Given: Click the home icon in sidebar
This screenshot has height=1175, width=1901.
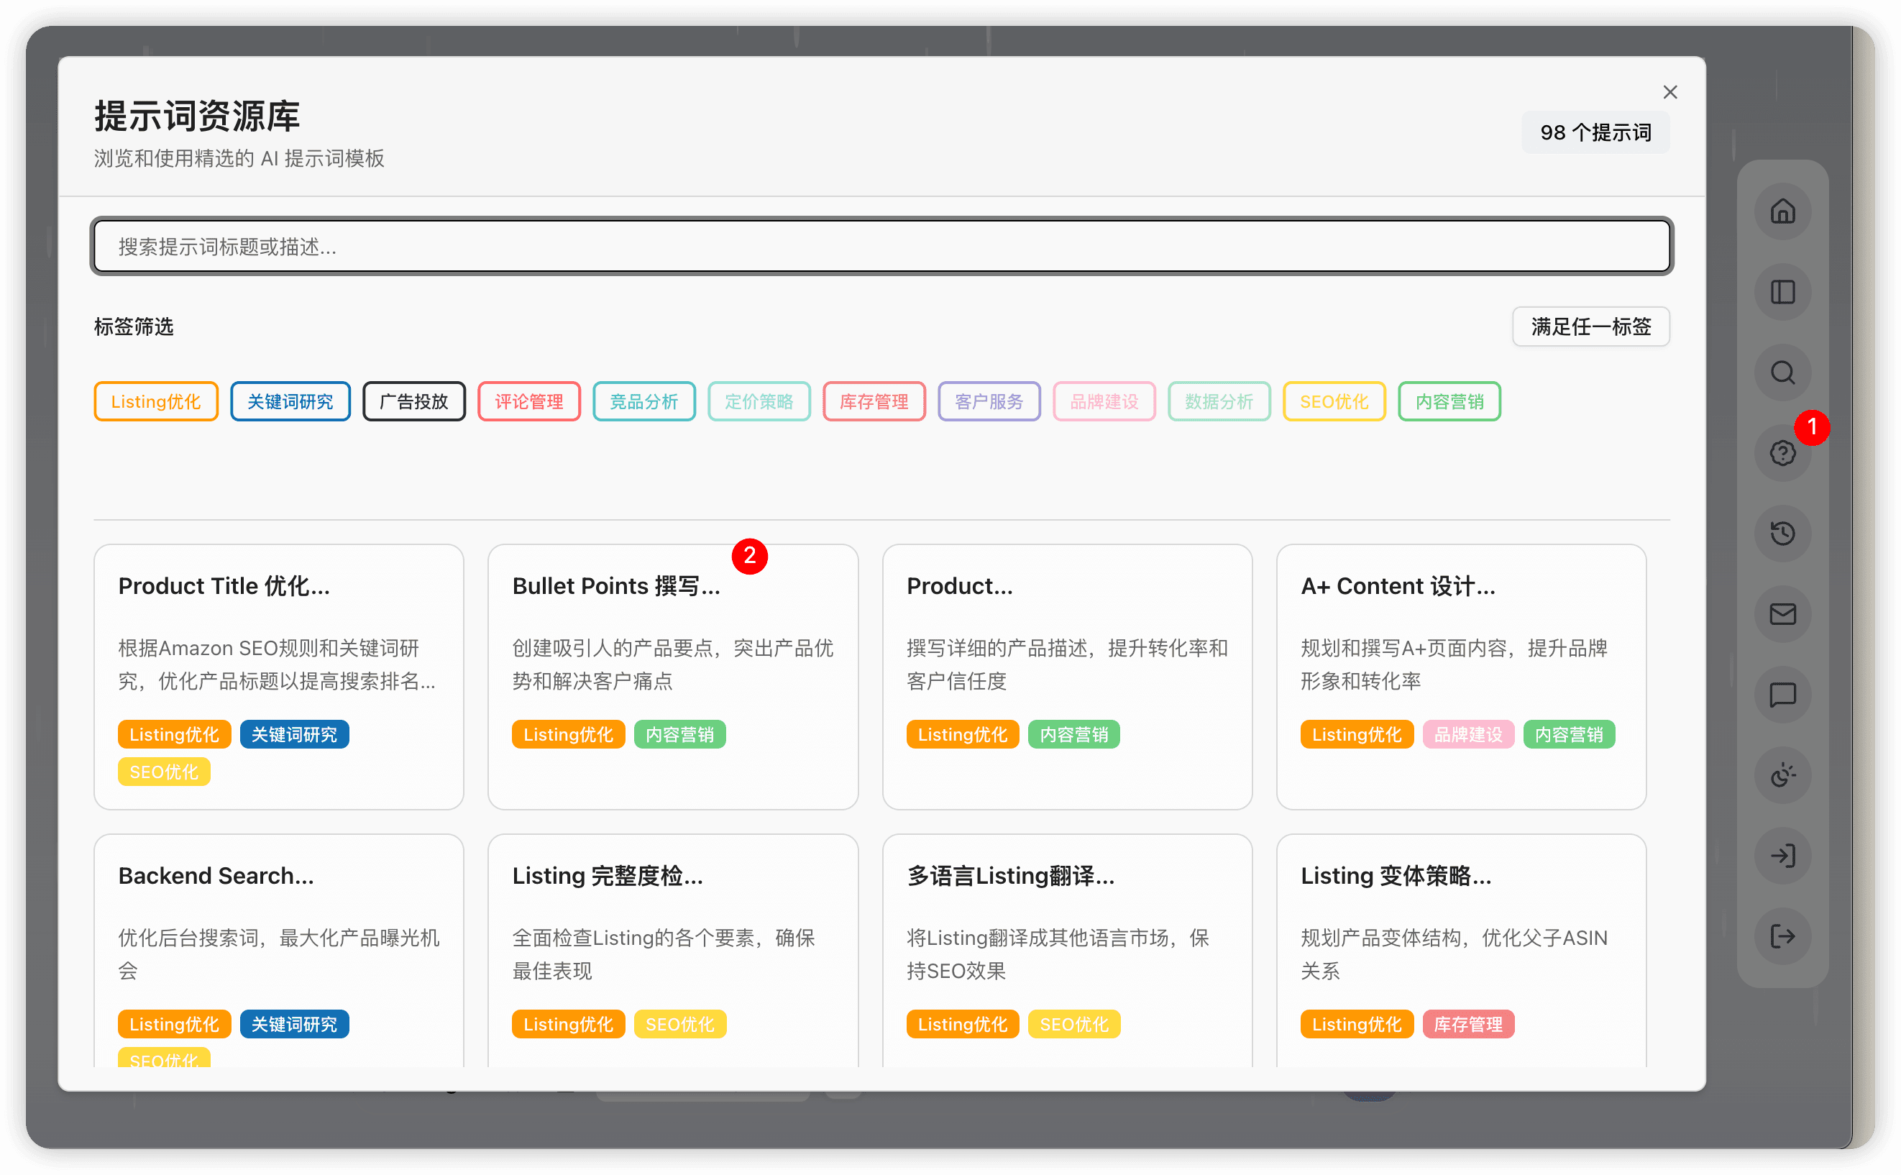Looking at the screenshot, I should pos(1782,211).
